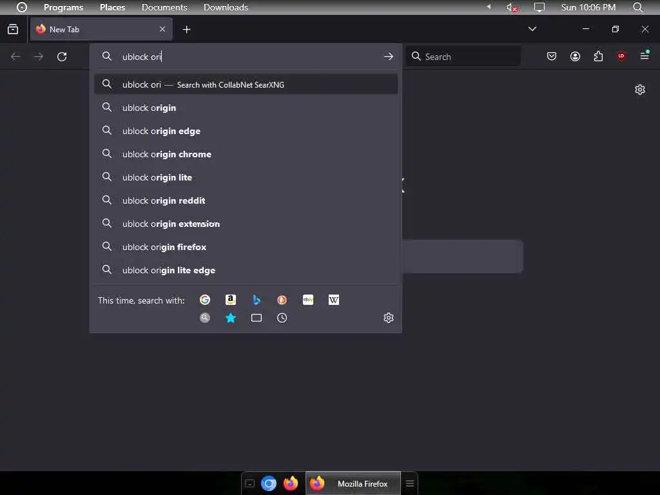Screen dimensions: 660x495
Task: Open the clock showing Sun 10:06 PM
Action: pyautogui.click(x=588, y=7)
